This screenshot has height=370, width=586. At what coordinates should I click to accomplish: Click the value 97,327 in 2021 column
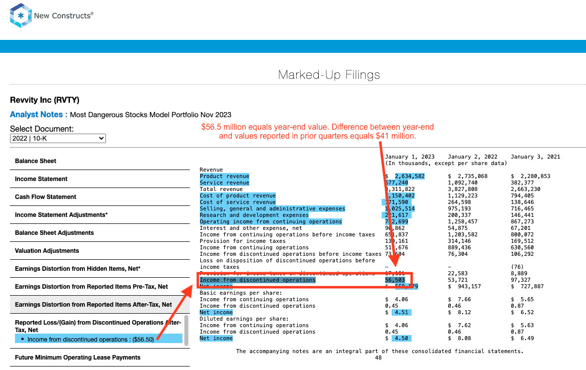coord(520,280)
